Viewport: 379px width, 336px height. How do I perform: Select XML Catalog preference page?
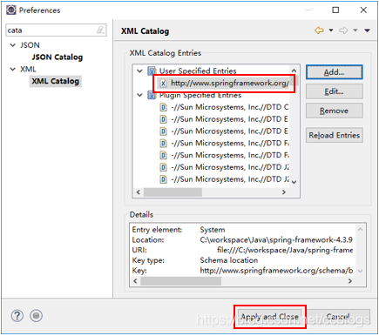56,81
